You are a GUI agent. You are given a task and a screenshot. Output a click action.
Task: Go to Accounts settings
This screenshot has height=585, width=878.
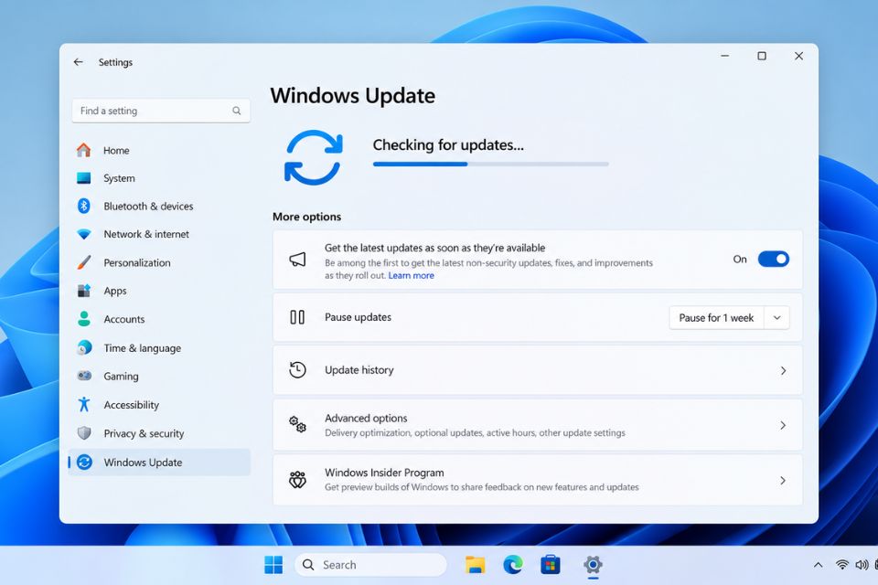158,319
